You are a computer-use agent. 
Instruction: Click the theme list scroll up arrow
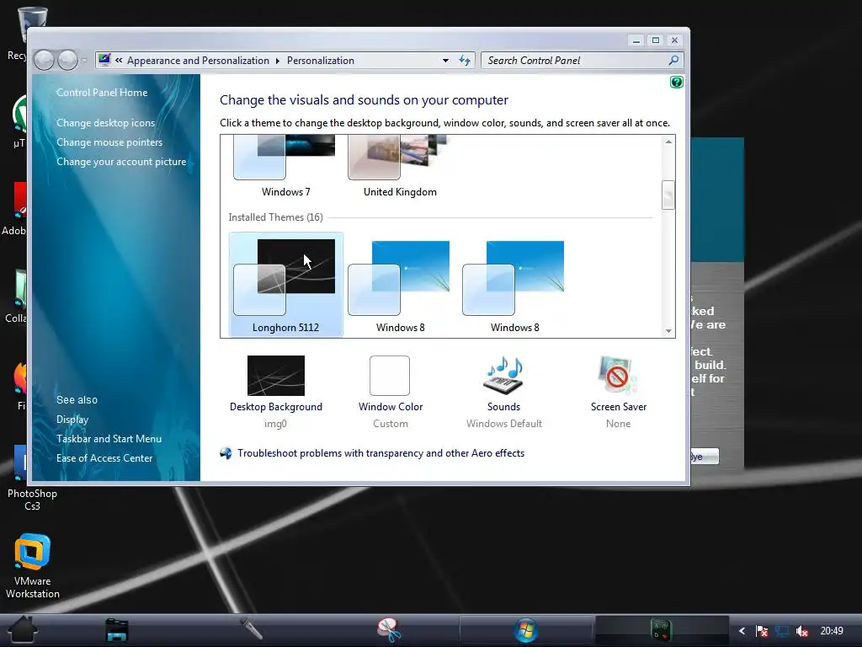tap(668, 142)
